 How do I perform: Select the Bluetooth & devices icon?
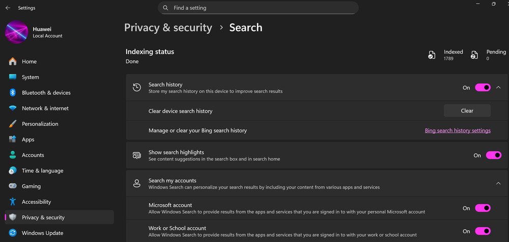[x=13, y=93]
